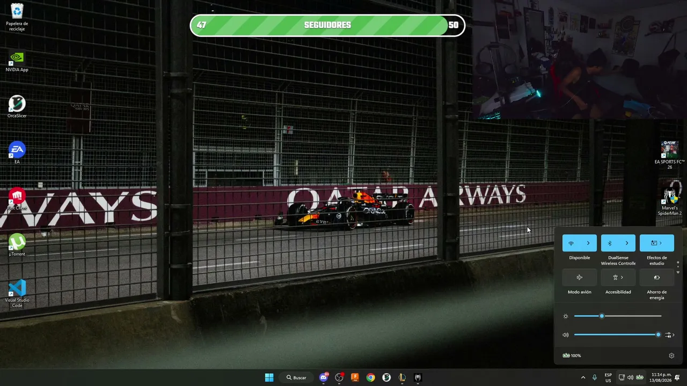Open the clock and date calendar flyout
The height and width of the screenshot is (386, 687).
point(661,377)
